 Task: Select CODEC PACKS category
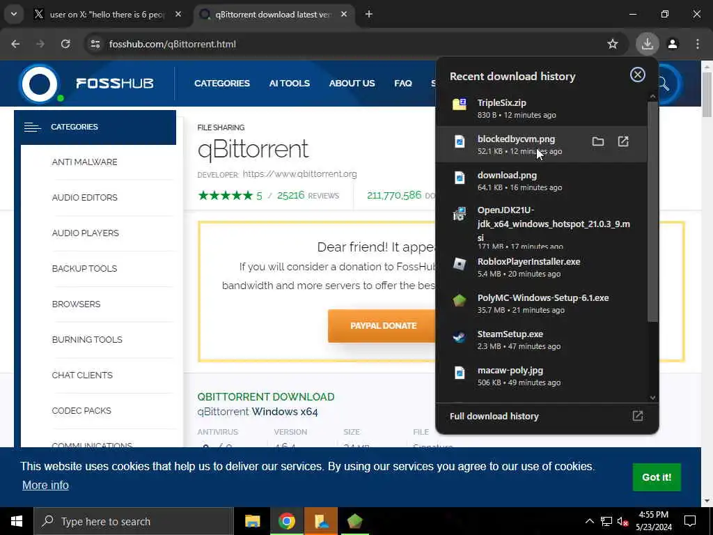[81, 410]
